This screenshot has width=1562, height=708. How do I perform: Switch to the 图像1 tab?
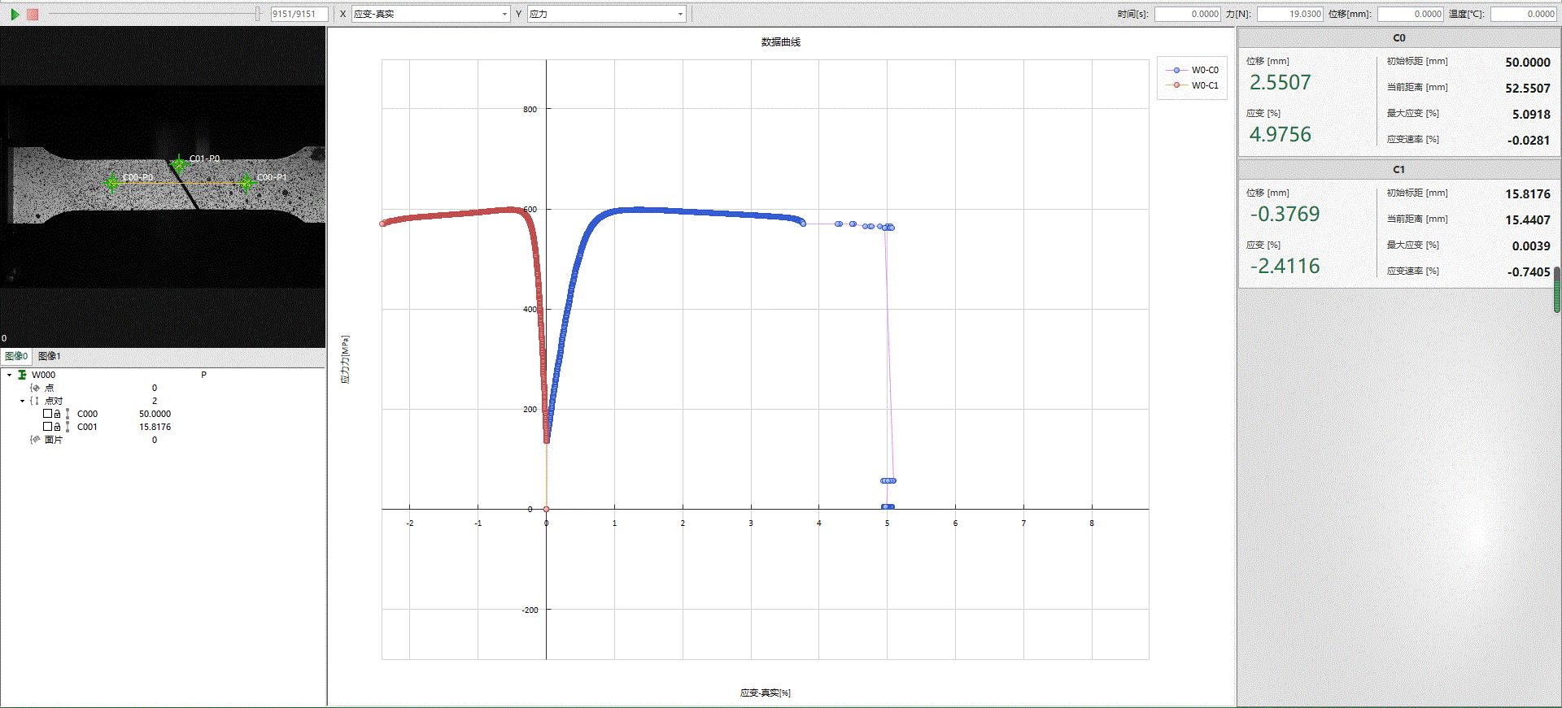(50, 356)
